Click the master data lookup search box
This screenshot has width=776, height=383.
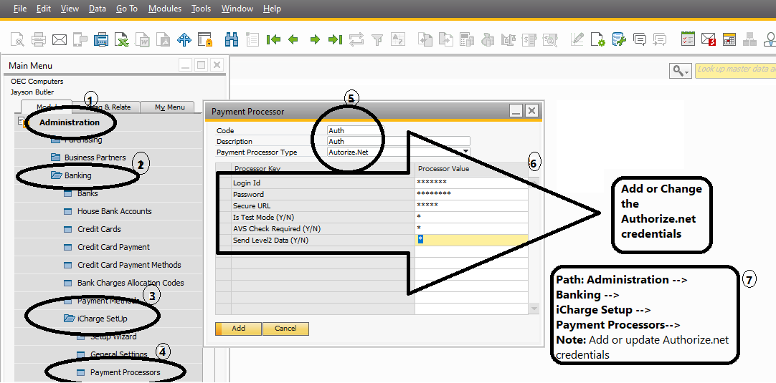coord(735,69)
